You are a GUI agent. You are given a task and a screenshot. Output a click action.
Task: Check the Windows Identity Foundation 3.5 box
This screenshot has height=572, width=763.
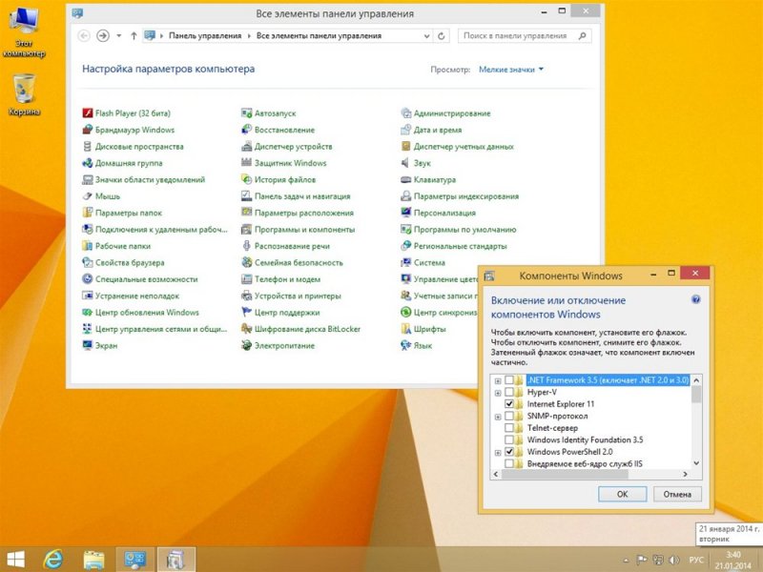tap(509, 439)
